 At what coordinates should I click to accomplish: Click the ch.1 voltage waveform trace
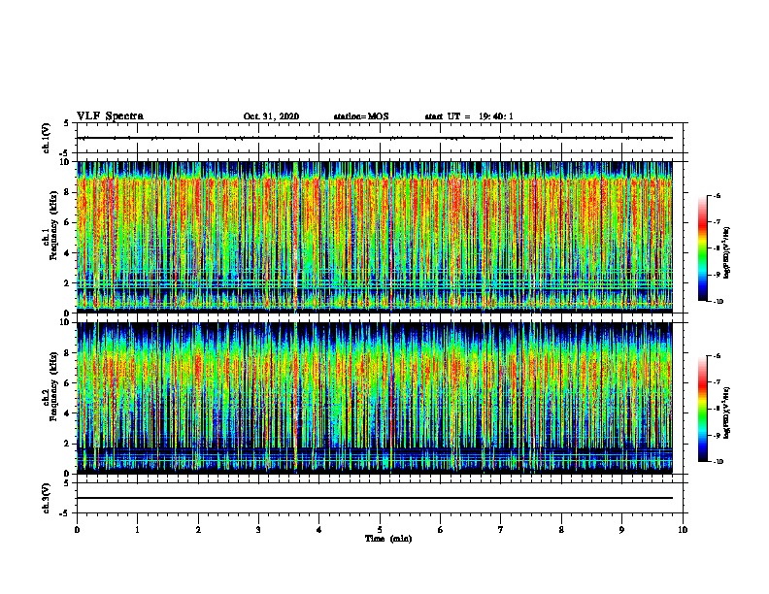pos(375,138)
